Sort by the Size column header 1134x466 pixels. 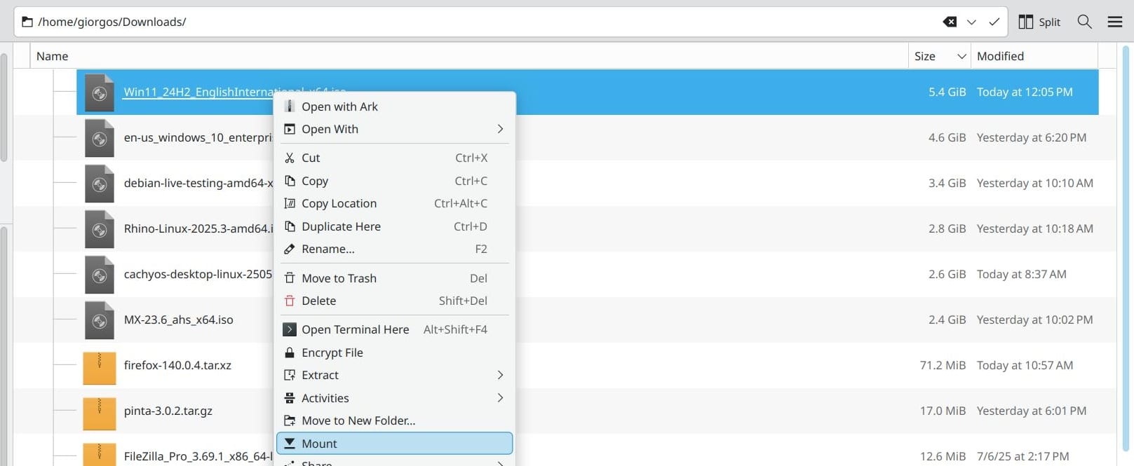pyautogui.click(x=925, y=56)
